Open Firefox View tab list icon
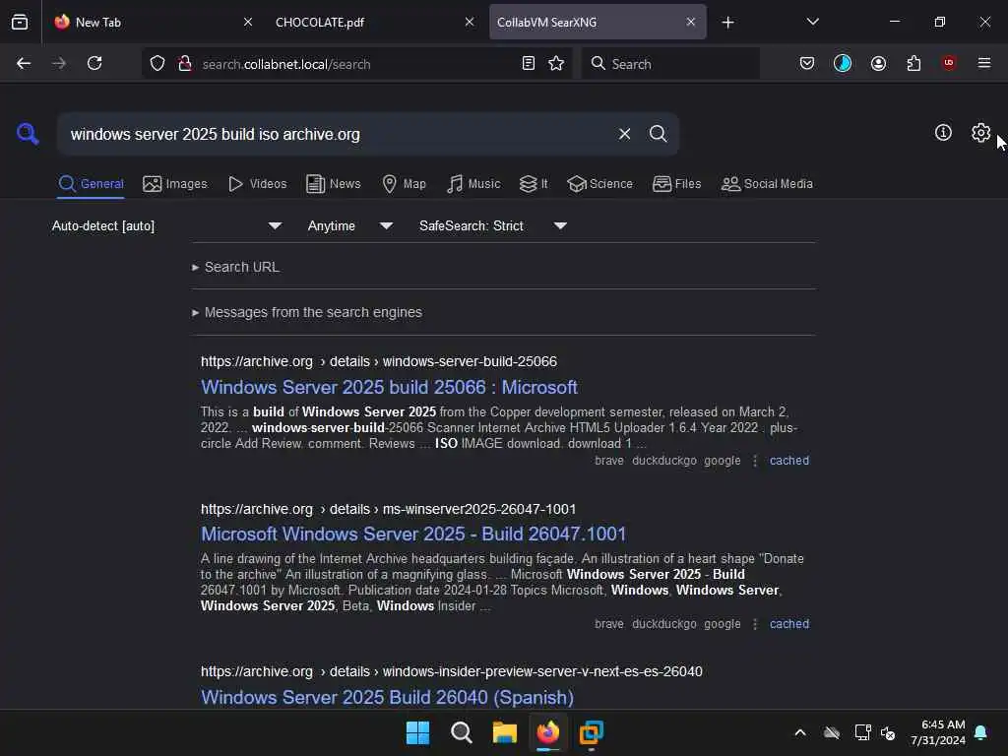 (20, 22)
